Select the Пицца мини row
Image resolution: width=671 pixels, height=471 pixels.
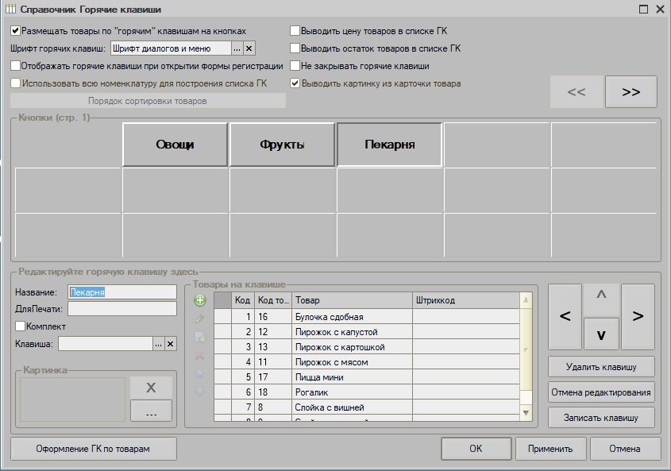pos(367,377)
